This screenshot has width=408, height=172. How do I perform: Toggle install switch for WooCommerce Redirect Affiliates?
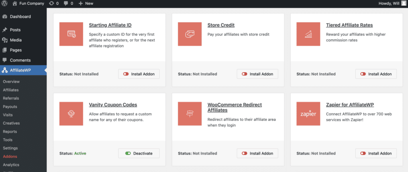(244, 153)
